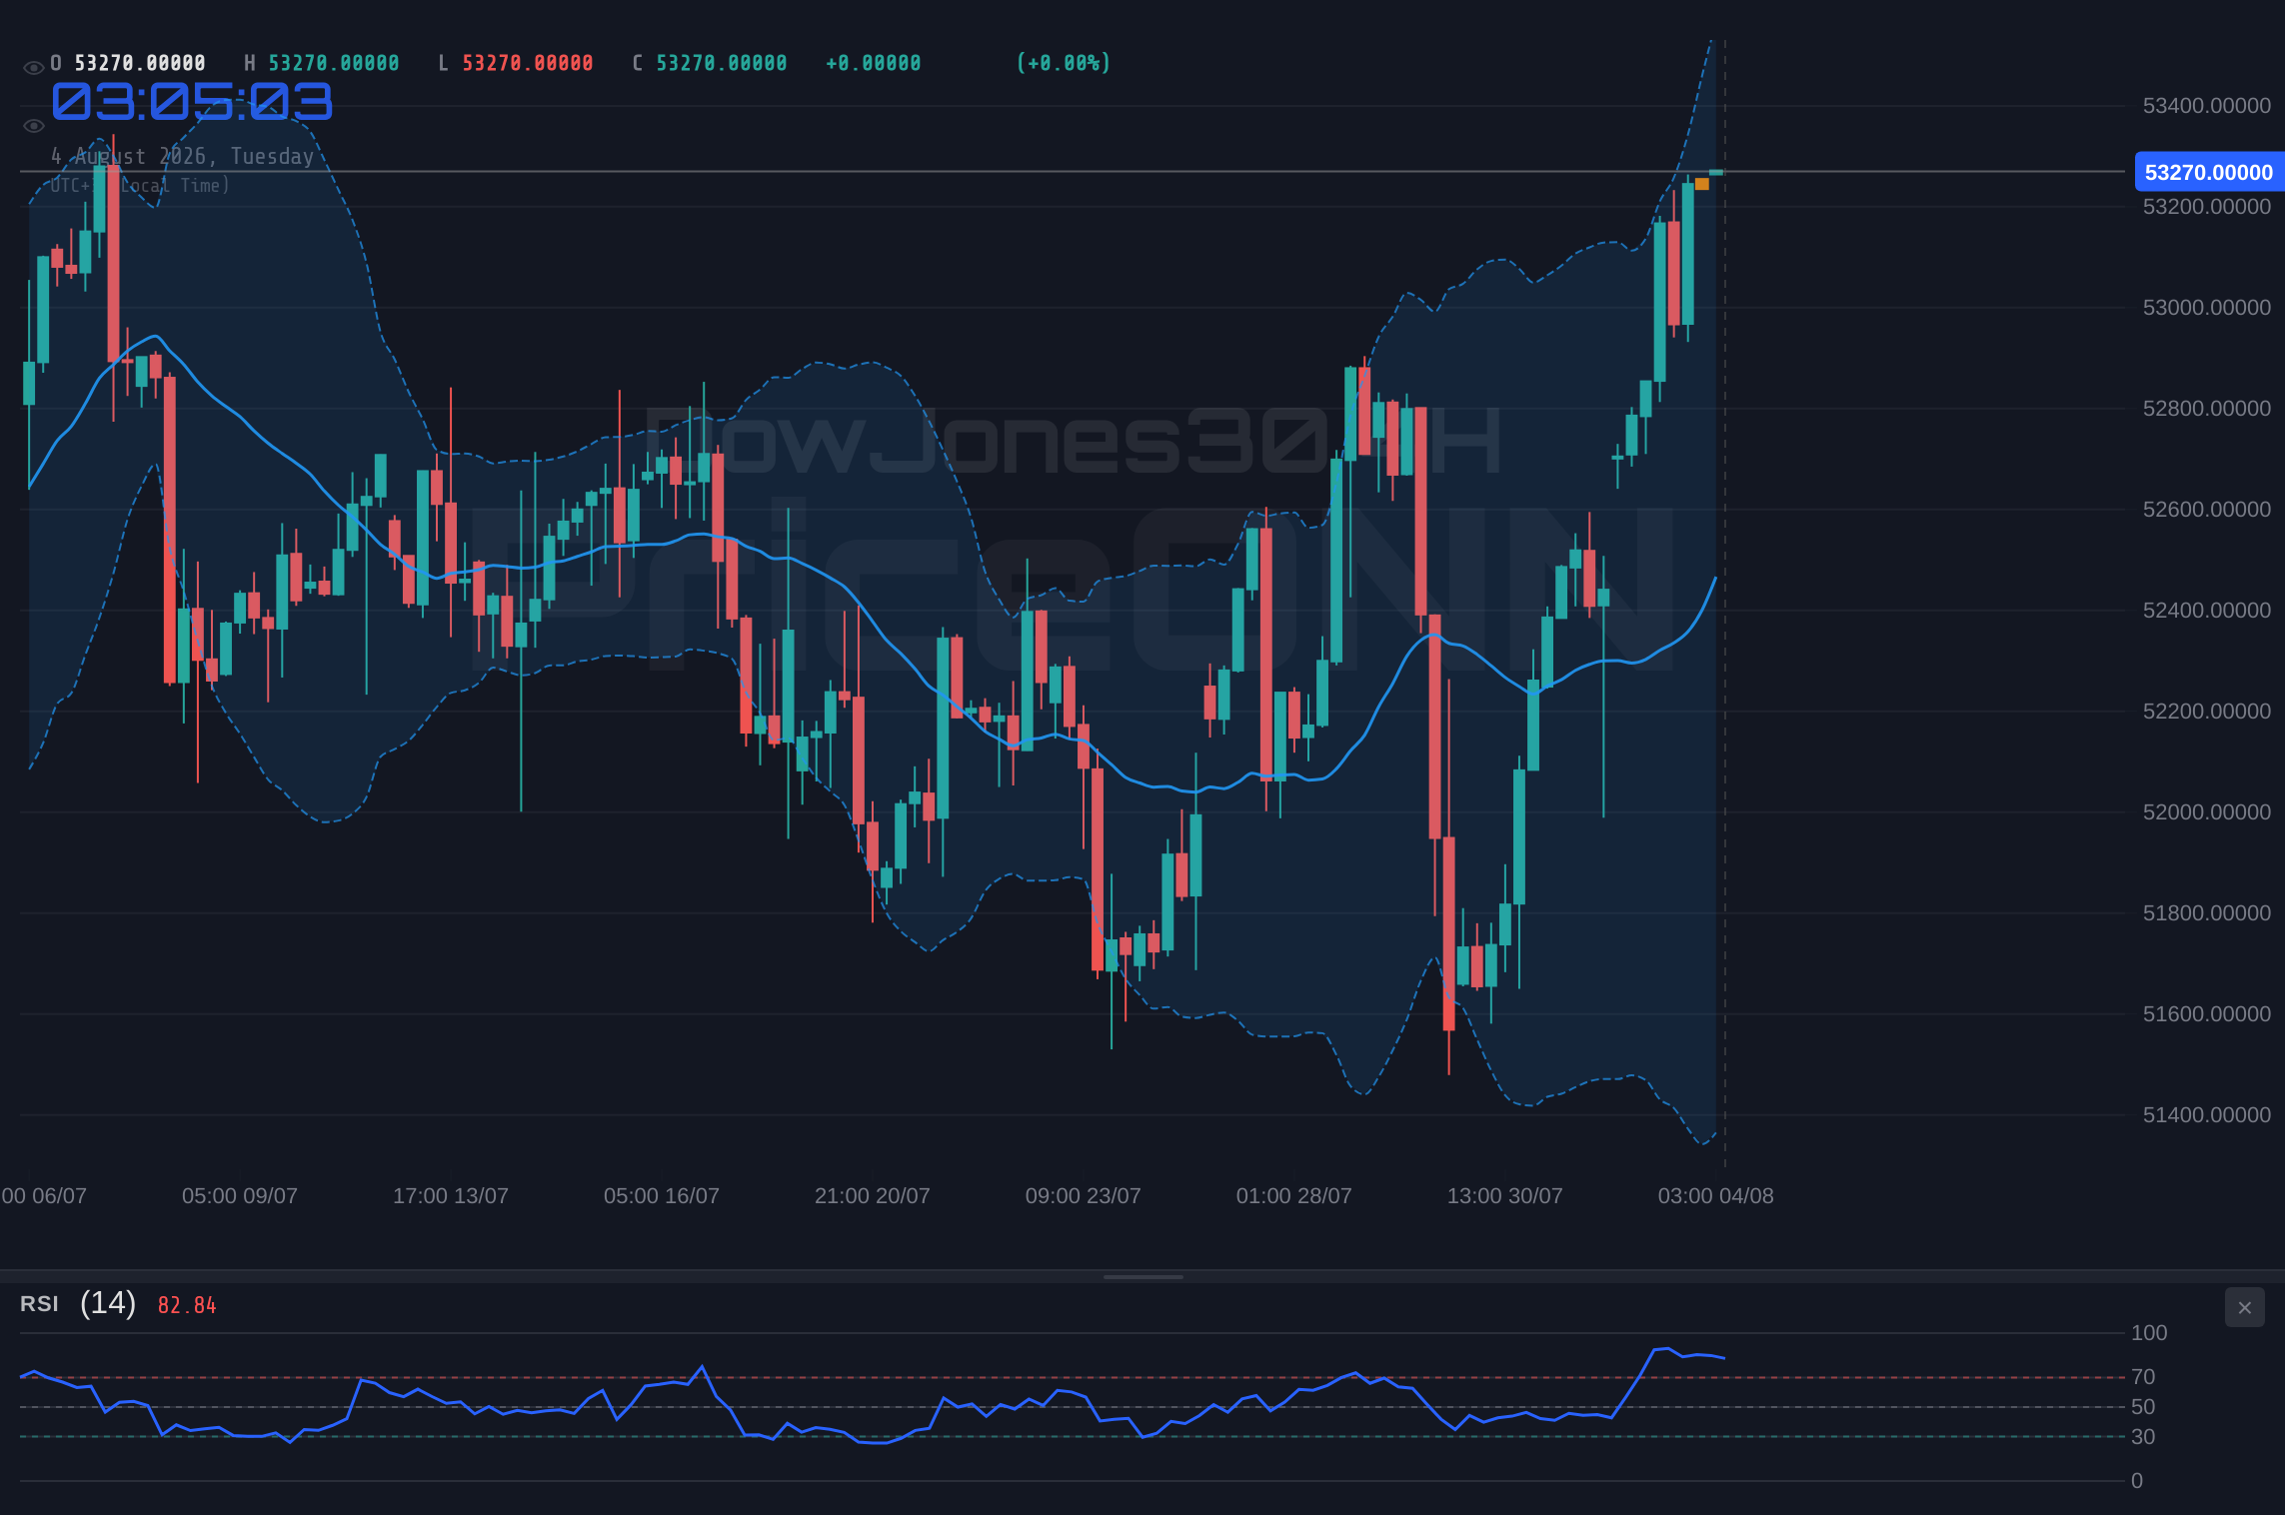Click the 51800.00000 price axis label

pos(2207,913)
